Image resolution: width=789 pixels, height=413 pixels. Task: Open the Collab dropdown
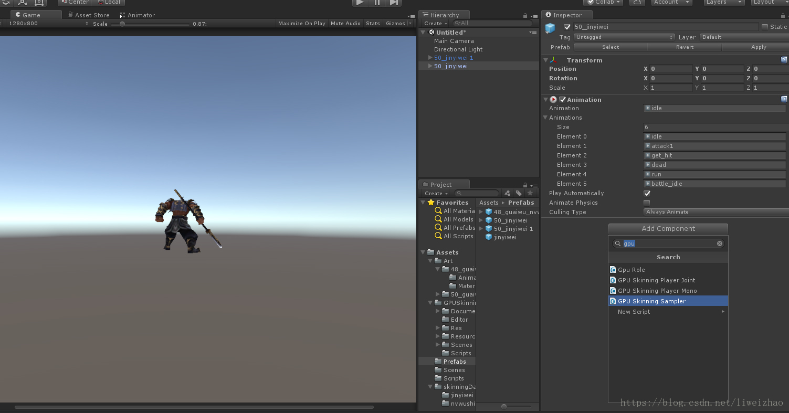click(603, 3)
